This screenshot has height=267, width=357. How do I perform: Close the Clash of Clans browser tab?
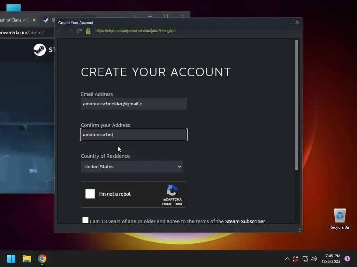34,20
